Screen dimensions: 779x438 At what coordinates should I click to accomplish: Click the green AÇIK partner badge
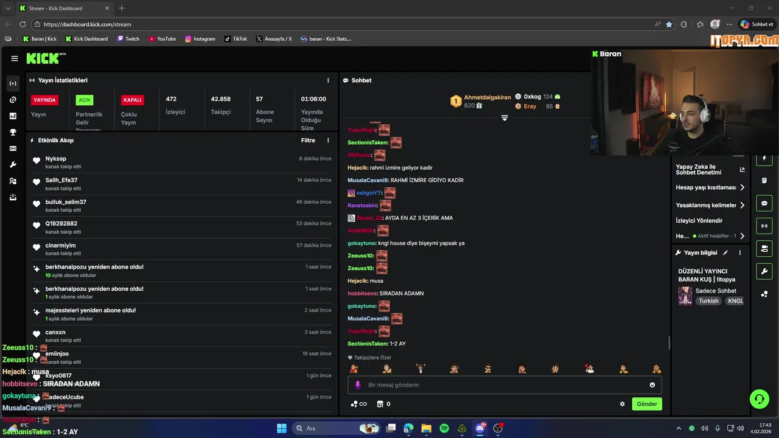(x=85, y=100)
